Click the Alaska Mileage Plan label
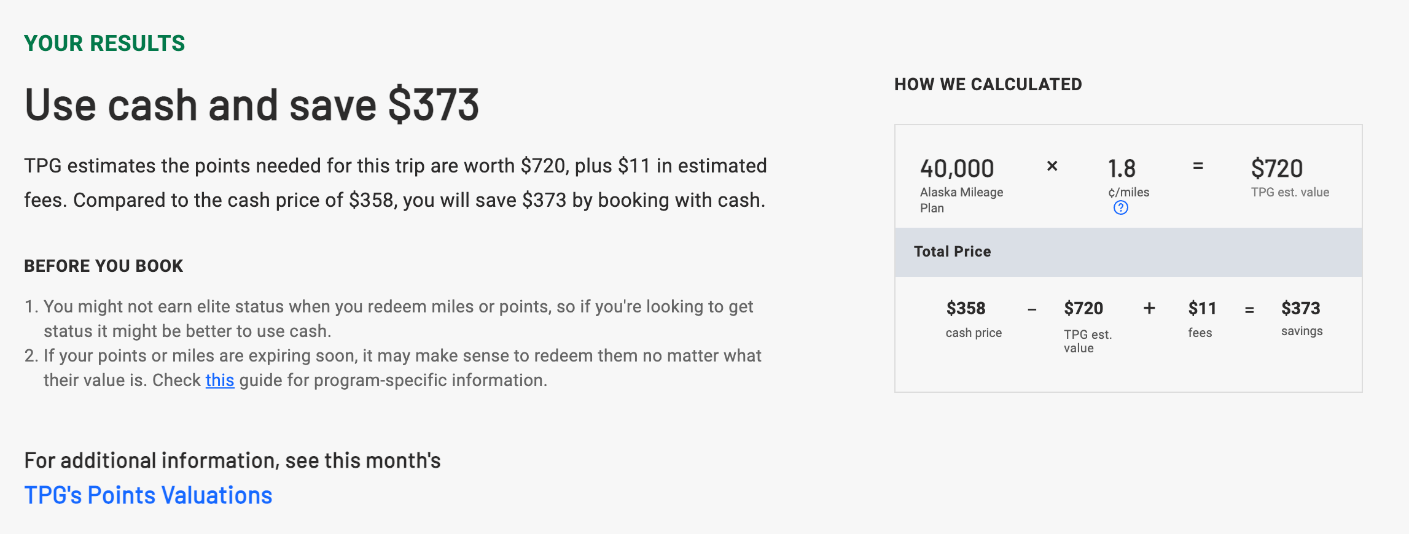The height and width of the screenshot is (534, 1409). [961, 200]
